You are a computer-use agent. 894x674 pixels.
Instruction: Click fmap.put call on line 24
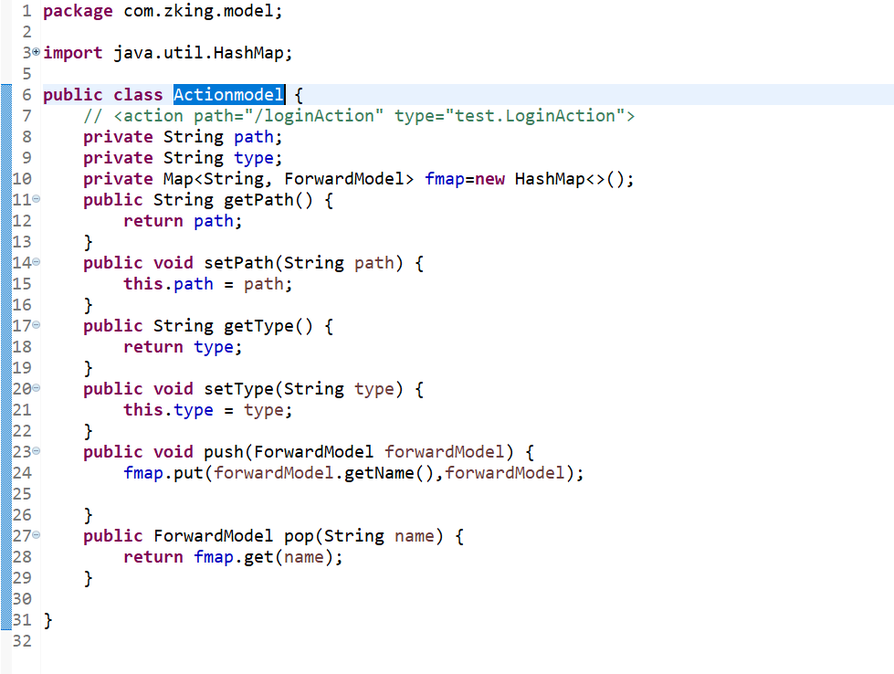[x=163, y=473]
